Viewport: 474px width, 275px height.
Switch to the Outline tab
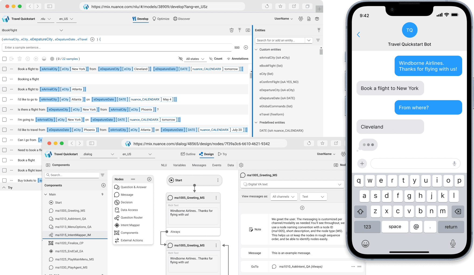click(188, 154)
